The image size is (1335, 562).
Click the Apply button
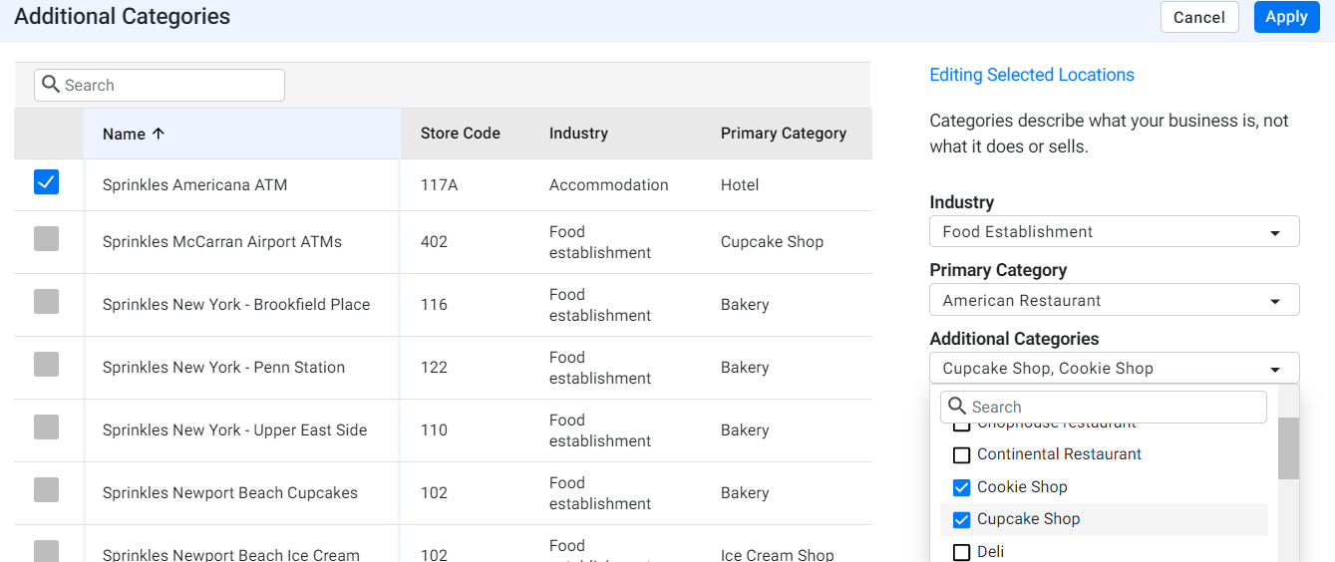point(1286,17)
